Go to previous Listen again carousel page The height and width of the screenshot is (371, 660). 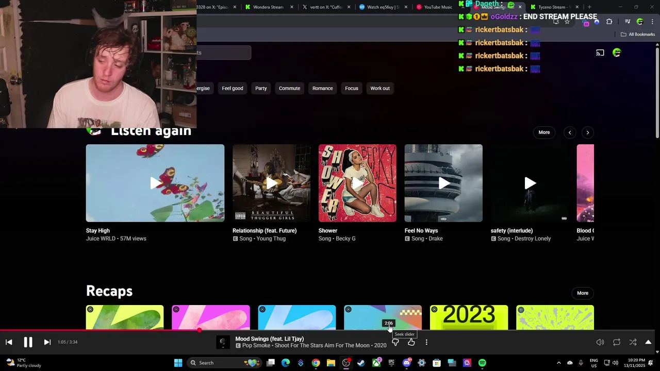[570, 132]
